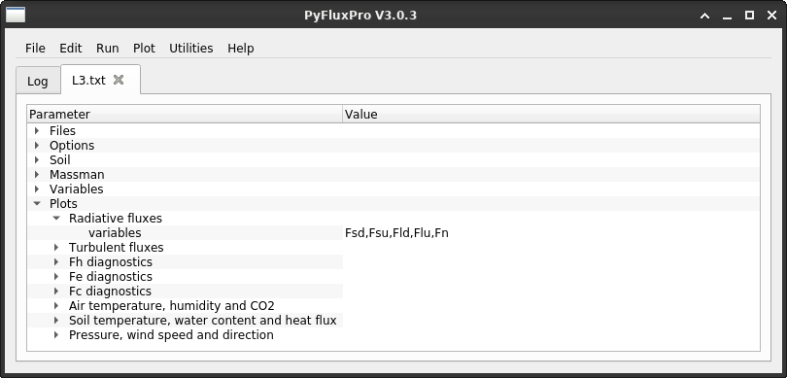
Task: Expand Pressure, wind speed and direction arrow
Action: click(x=56, y=335)
